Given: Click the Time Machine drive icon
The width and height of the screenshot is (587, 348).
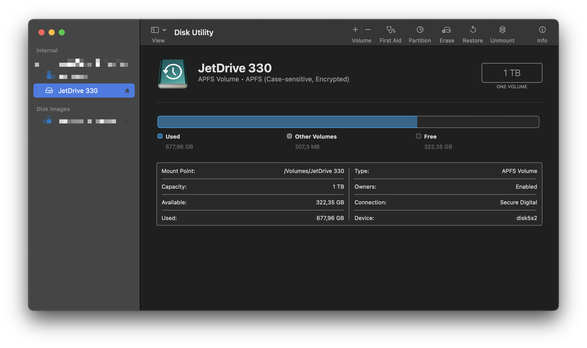Looking at the screenshot, I should point(173,74).
